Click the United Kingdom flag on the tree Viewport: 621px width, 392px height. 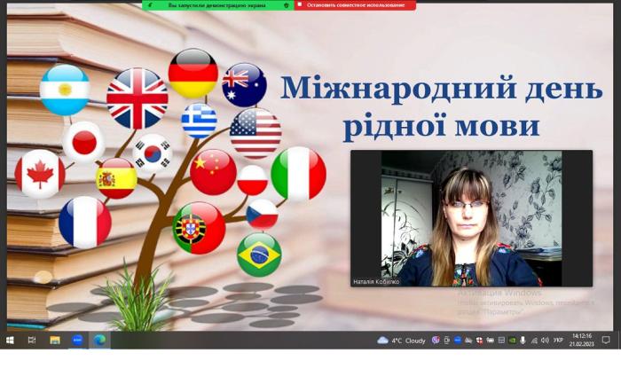(x=137, y=98)
